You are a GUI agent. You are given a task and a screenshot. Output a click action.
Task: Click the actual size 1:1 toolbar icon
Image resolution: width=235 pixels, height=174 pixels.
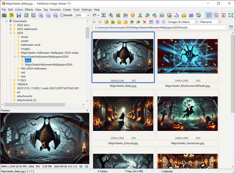[x=55, y=15]
